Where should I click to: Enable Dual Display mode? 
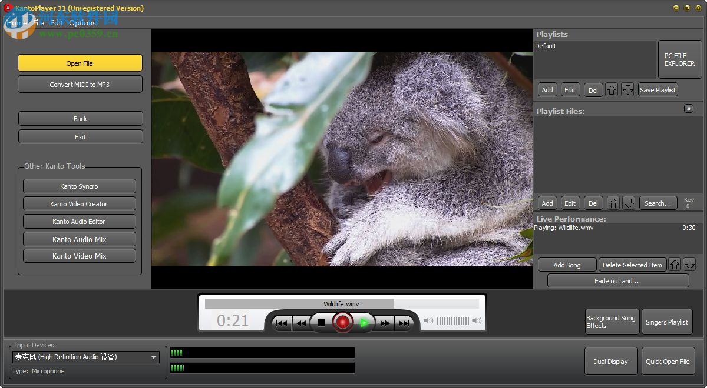[611, 361]
